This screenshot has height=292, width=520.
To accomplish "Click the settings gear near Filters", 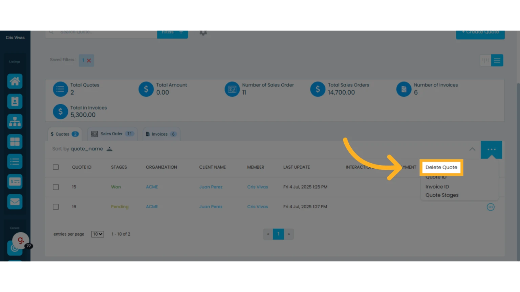I will pos(203,33).
